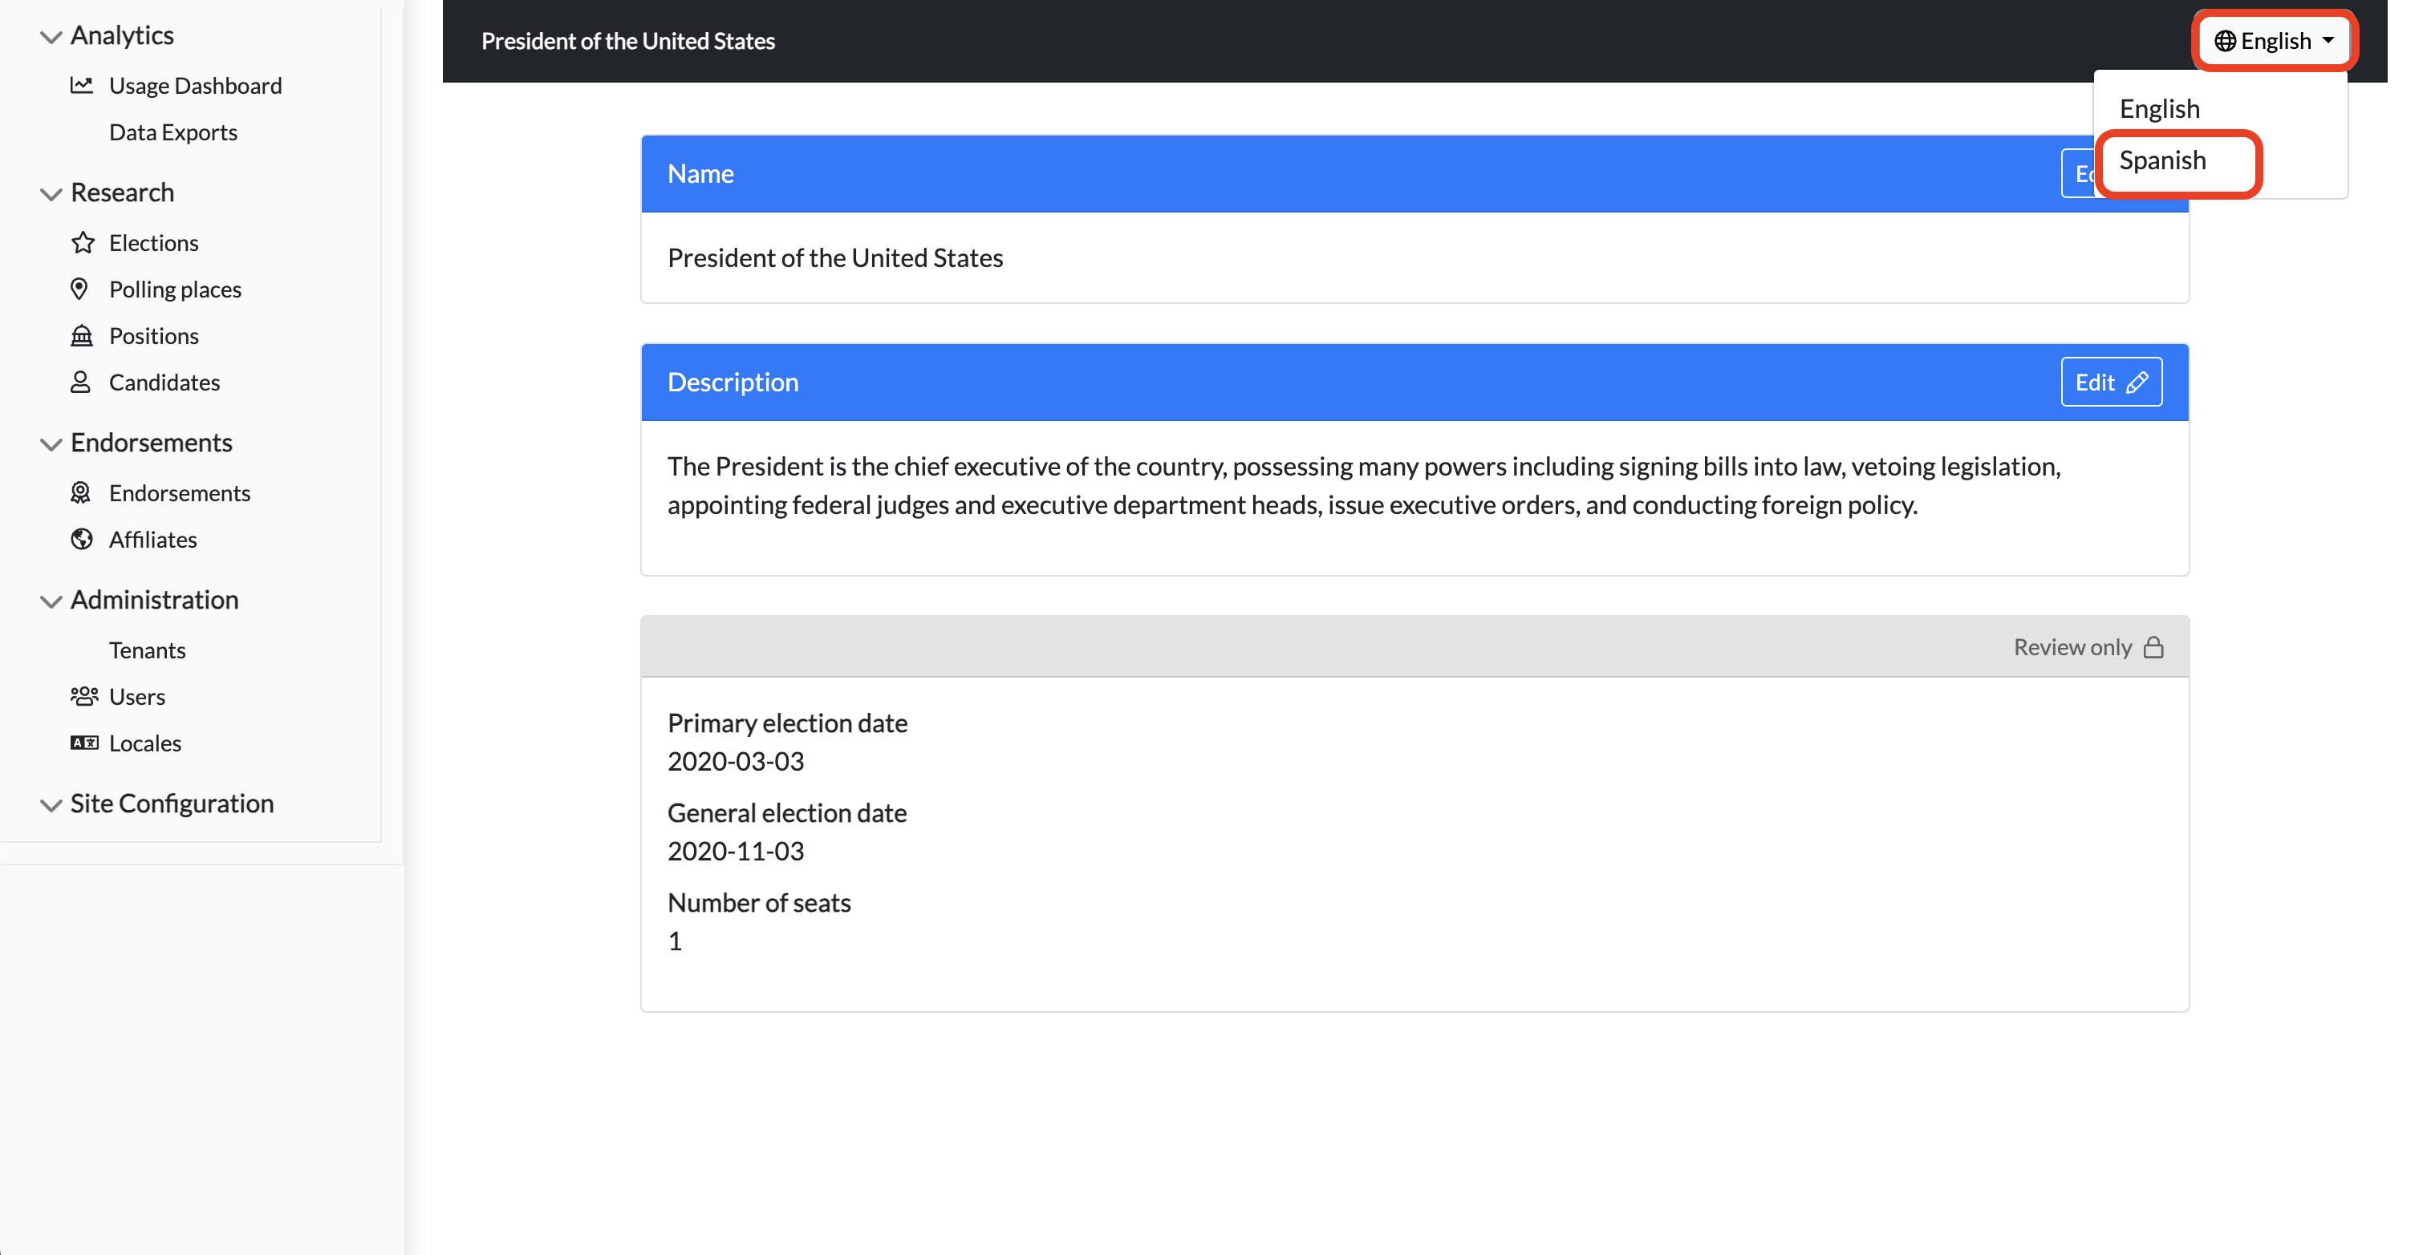Click the Review only lock icon
Viewport: 2423px width, 1255px height.
[2154, 647]
